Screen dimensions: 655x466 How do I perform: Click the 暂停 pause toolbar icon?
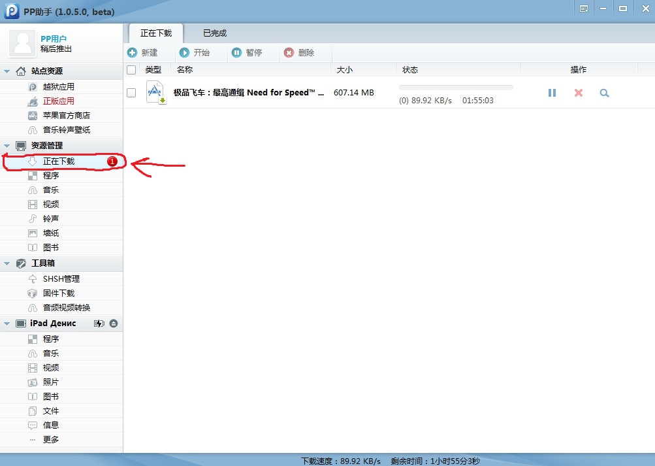(236, 53)
